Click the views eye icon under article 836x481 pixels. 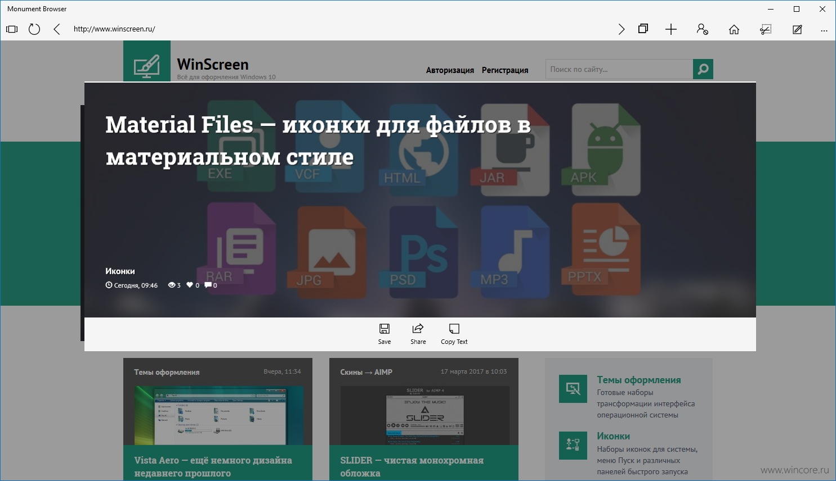172,285
